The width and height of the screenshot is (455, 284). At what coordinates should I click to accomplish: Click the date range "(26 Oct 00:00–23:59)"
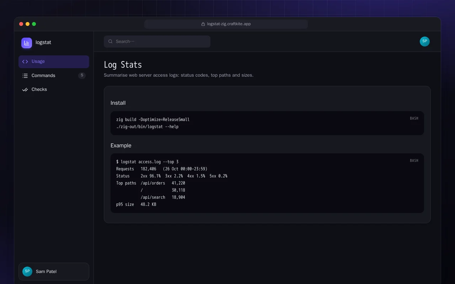(x=185, y=169)
